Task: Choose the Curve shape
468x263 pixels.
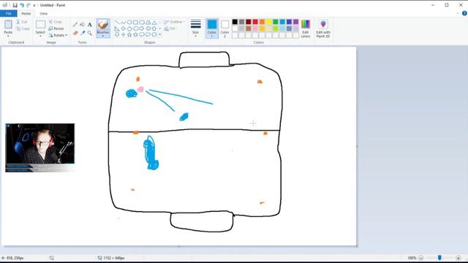Action: click(x=124, y=23)
